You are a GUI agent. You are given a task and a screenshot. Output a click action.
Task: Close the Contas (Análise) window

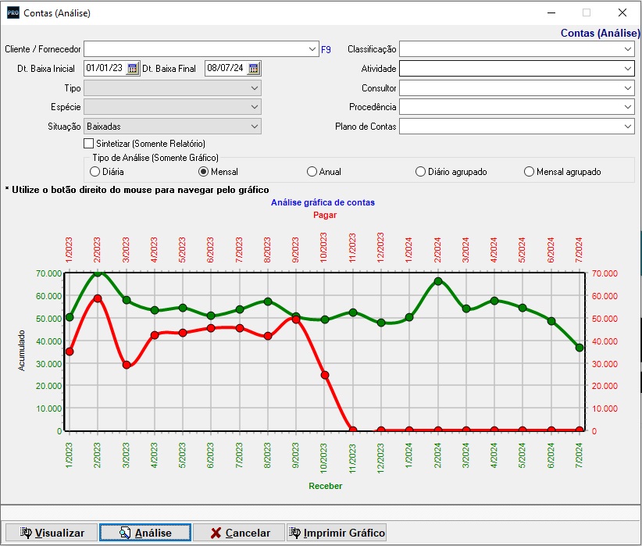[x=622, y=12]
